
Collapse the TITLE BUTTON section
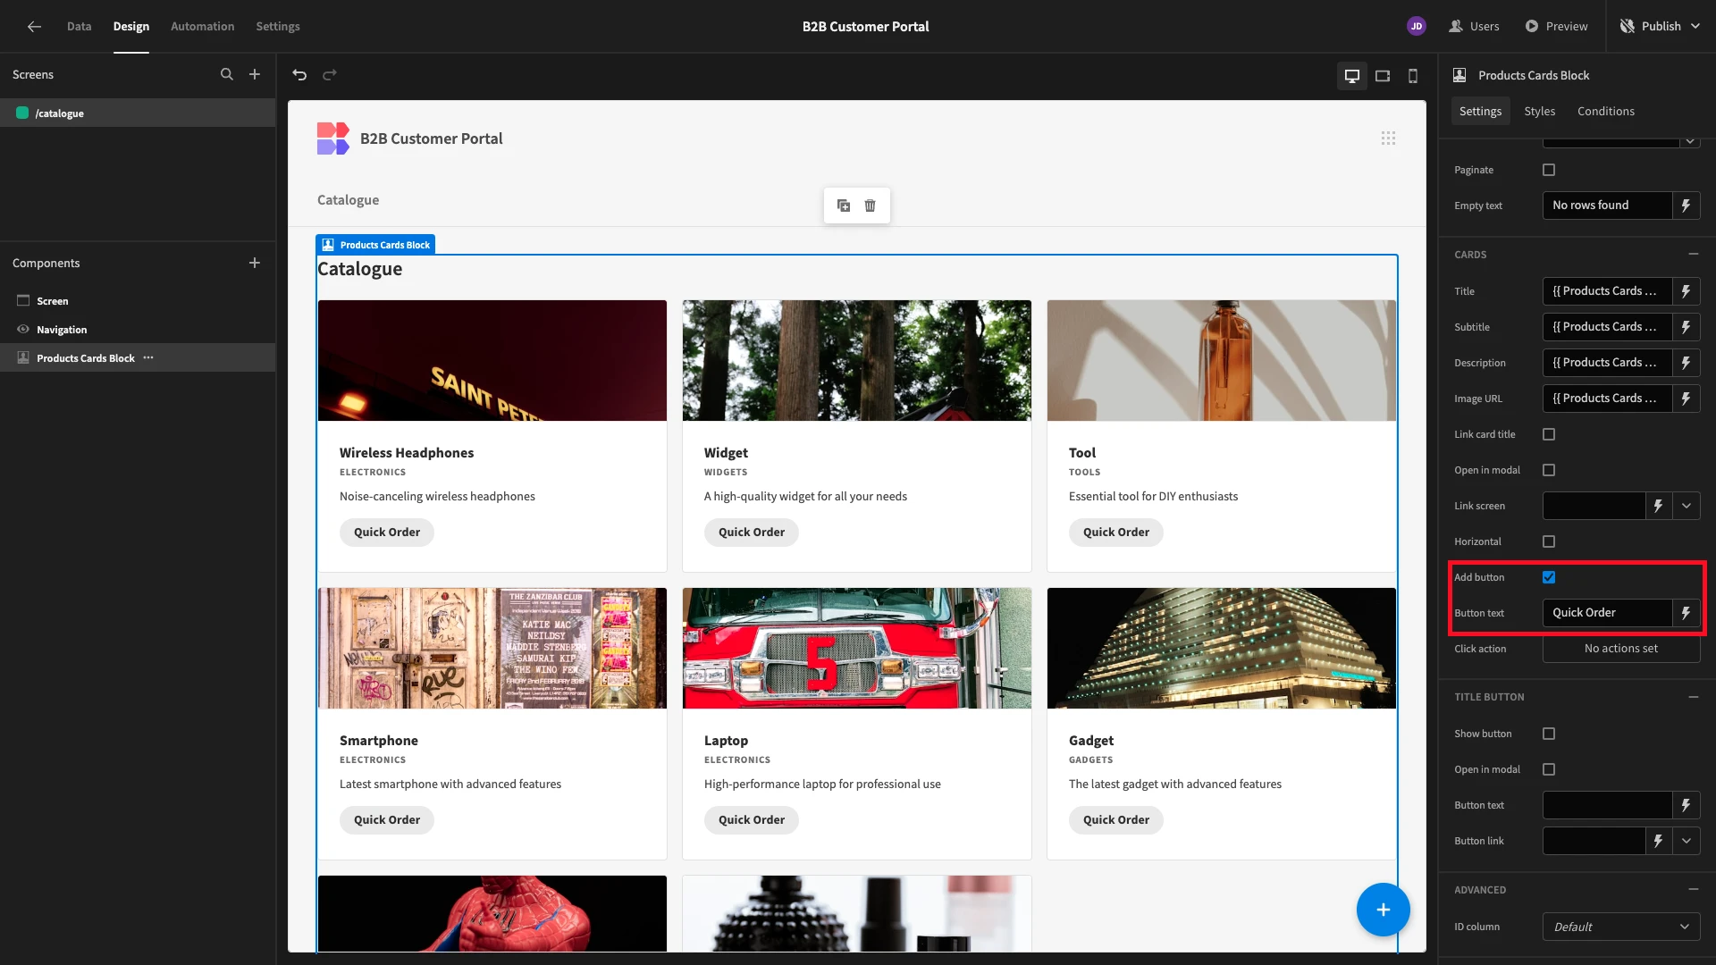(1693, 697)
